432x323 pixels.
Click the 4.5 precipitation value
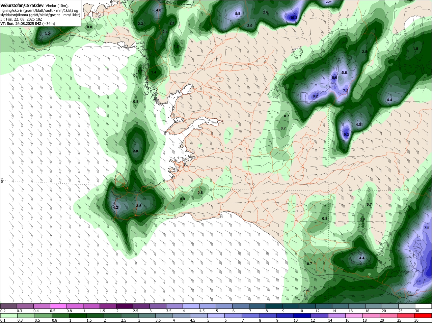pos(358,124)
